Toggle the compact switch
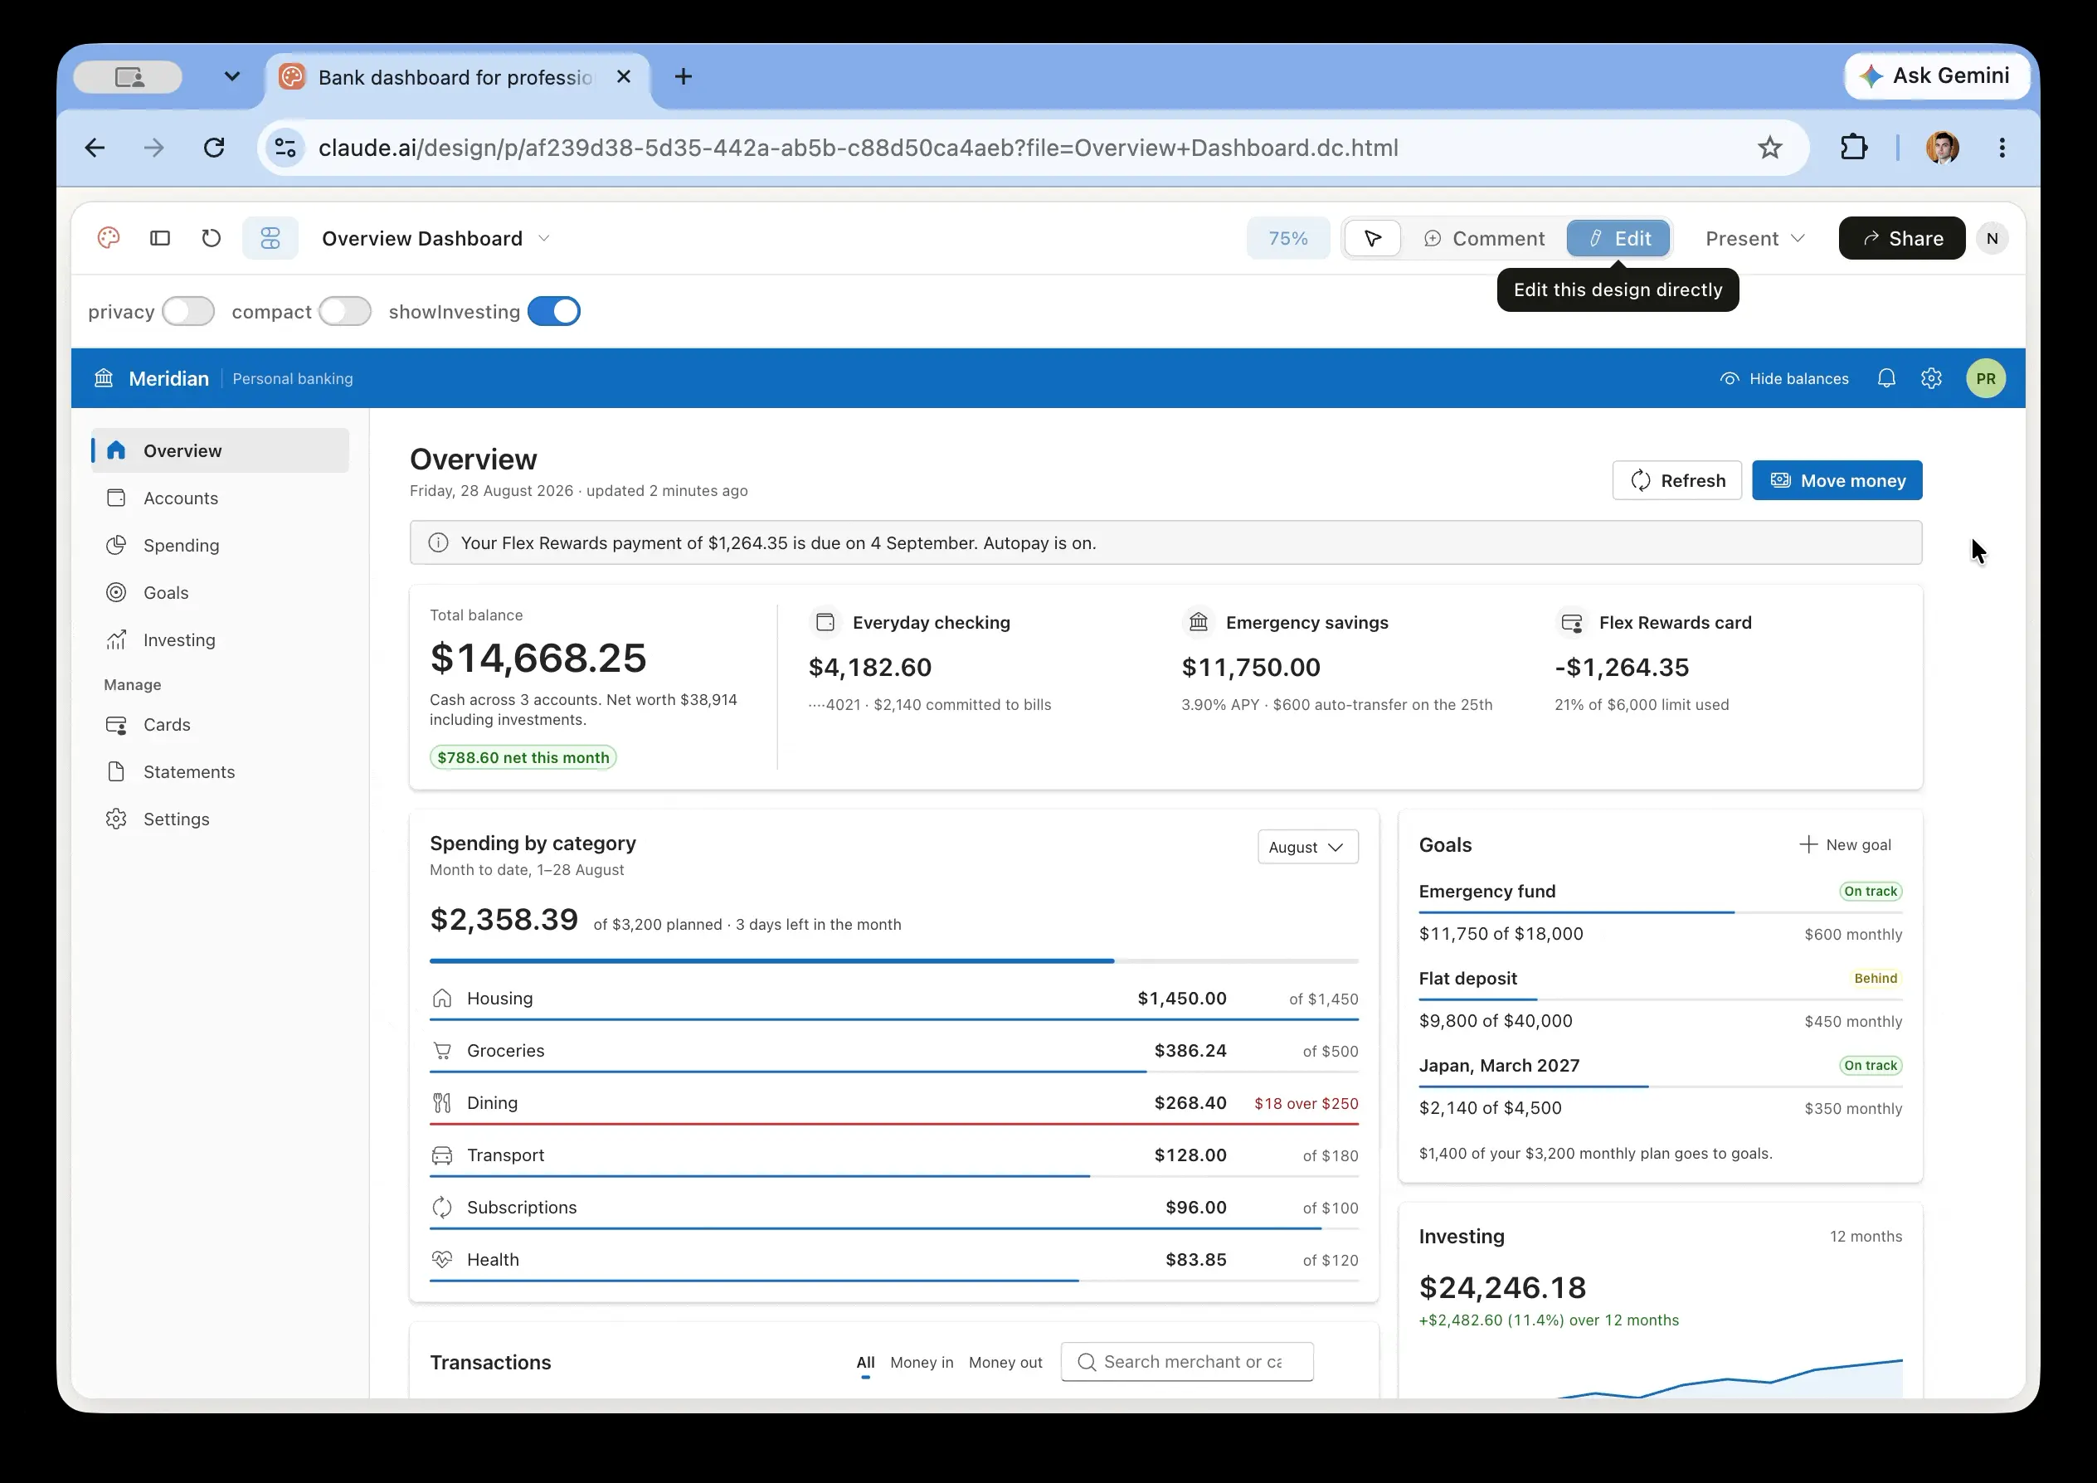The width and height of the screenshot is (2097, 1483). tap(345, 311)
